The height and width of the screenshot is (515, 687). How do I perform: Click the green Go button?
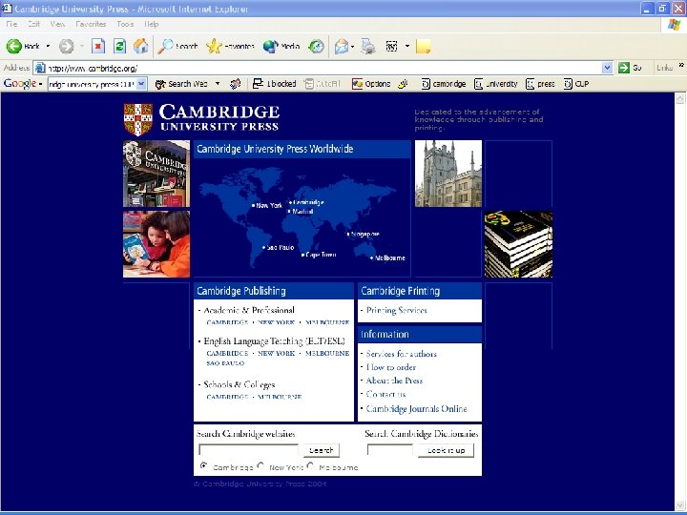(630, 68)
